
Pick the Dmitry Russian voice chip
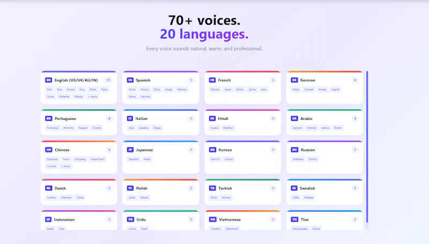coord(313,159)
